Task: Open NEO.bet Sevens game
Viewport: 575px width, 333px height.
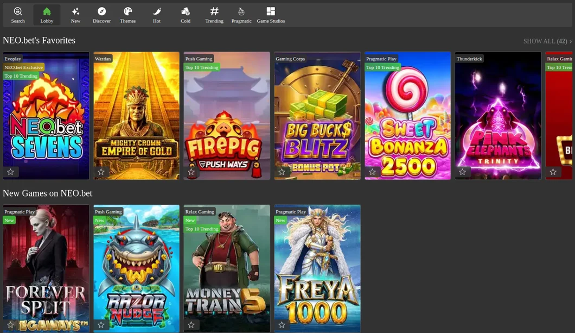Action: coord(46,116)
